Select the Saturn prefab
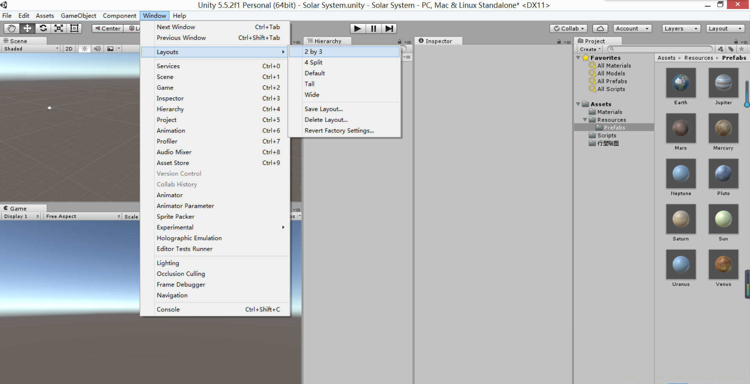750x384 pixels. (x=681, y=219)
